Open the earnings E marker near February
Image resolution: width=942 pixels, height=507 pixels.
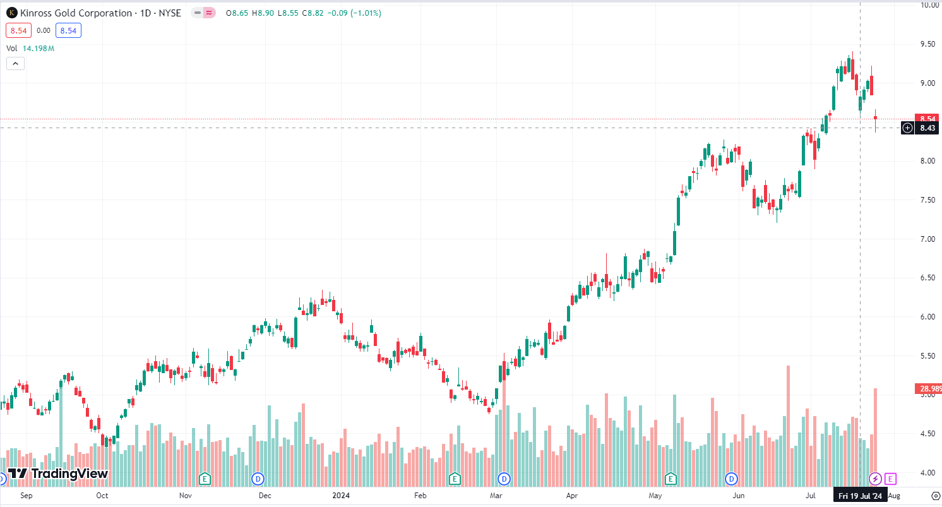[x=454, y=479]
